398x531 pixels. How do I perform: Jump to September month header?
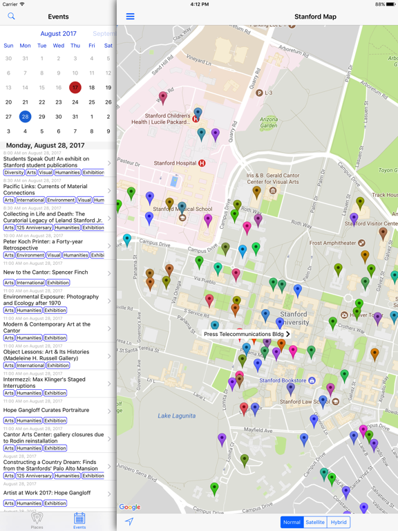(104, 33)
